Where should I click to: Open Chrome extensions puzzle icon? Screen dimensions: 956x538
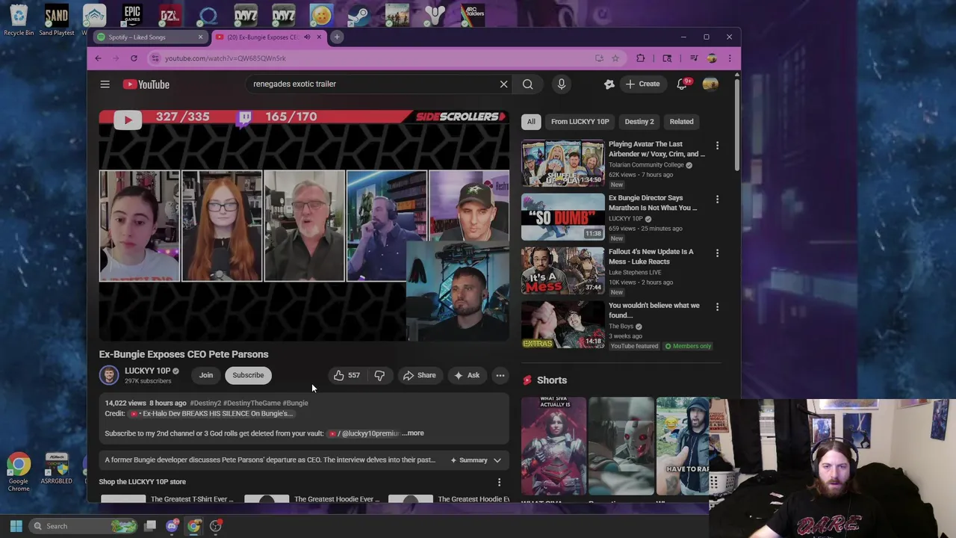640,58
